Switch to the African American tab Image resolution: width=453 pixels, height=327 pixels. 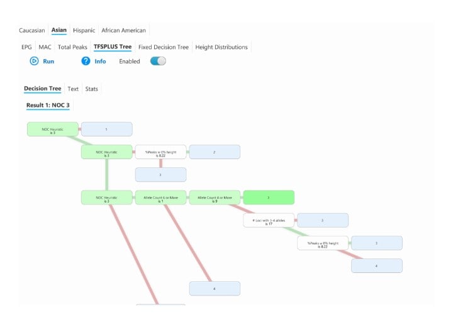click(x=124, y=30)
